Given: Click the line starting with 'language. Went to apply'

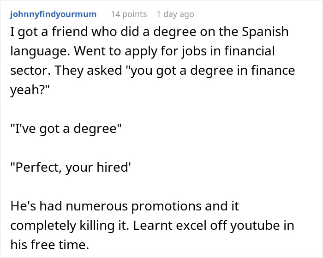Looking at the screenshot, I should [142, 51].
